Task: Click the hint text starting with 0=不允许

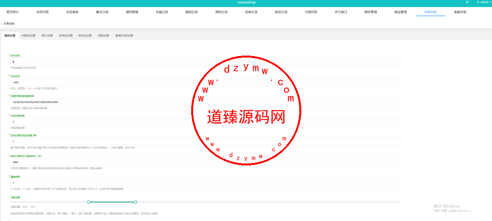Action: coord(67,189)
